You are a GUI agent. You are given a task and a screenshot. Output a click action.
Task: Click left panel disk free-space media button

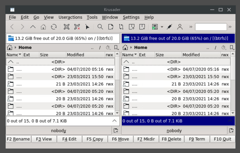pyautogui.click(x=63, y=38)
